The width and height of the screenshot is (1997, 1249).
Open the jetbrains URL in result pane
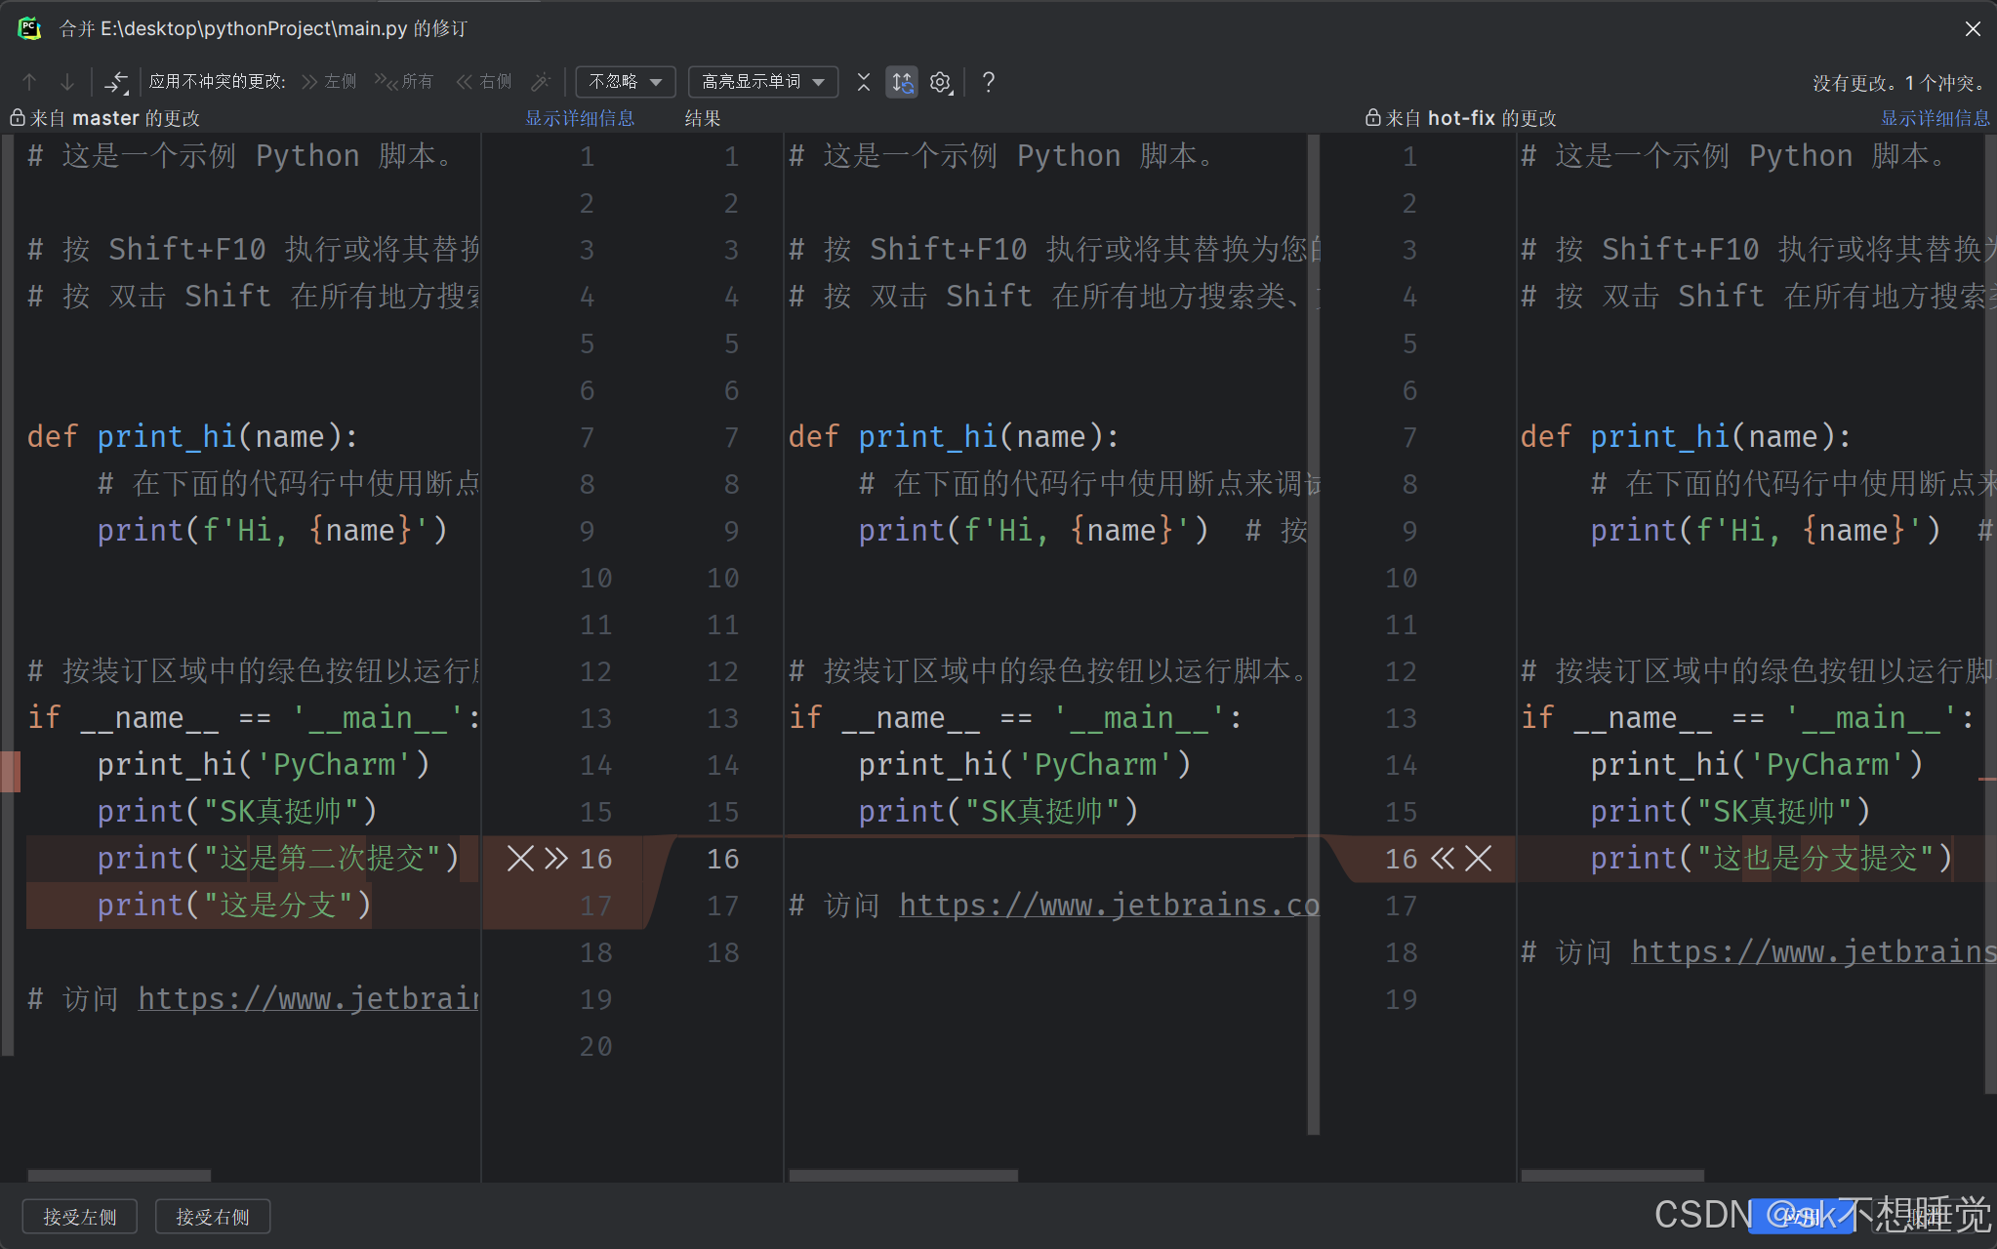tap(1108, 906)
